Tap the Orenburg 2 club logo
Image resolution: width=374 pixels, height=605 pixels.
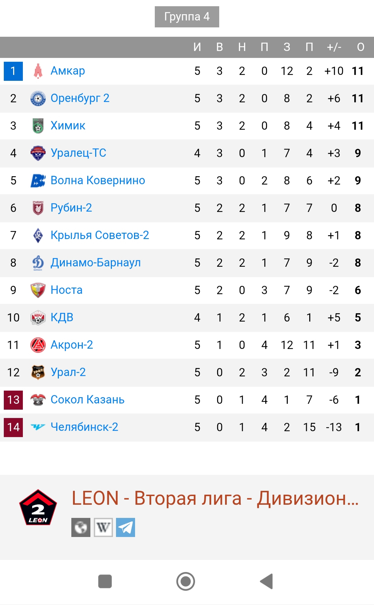[x=38, y=99]
